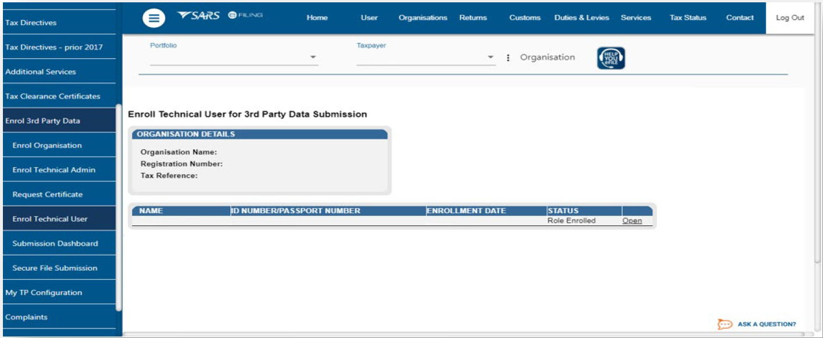Open the Returns menu

tap(473, 18)
